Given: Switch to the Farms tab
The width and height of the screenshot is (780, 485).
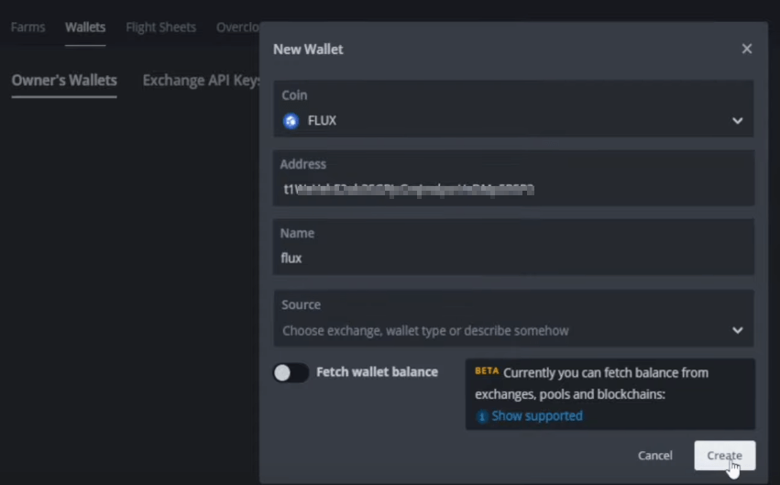Looking at the screenshot, I should coord(27,28).
